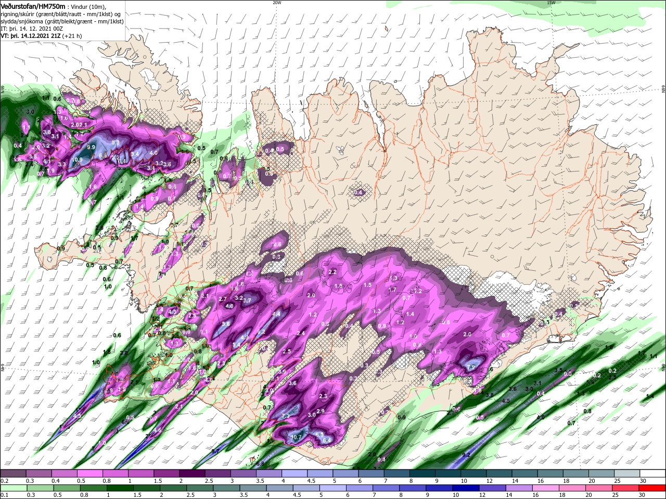
Task: Click the 10.9 snowfall value in the Westfjords
Action: click(x=77, y=160)
